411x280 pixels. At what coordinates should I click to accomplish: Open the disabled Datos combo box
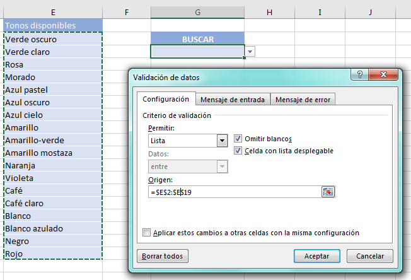click(221, 166)
